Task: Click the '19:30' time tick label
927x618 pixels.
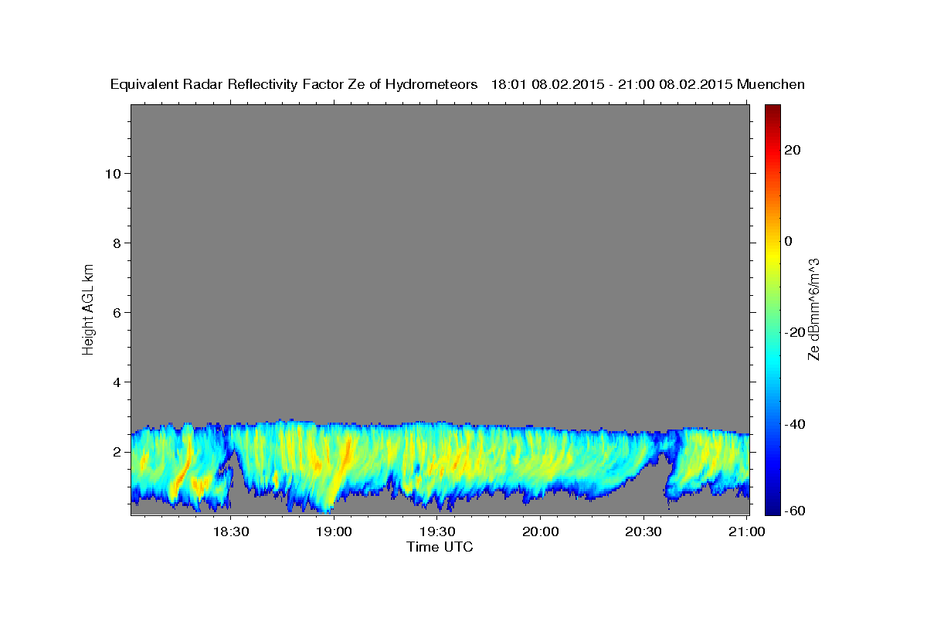Action: (x=437, y=532)
